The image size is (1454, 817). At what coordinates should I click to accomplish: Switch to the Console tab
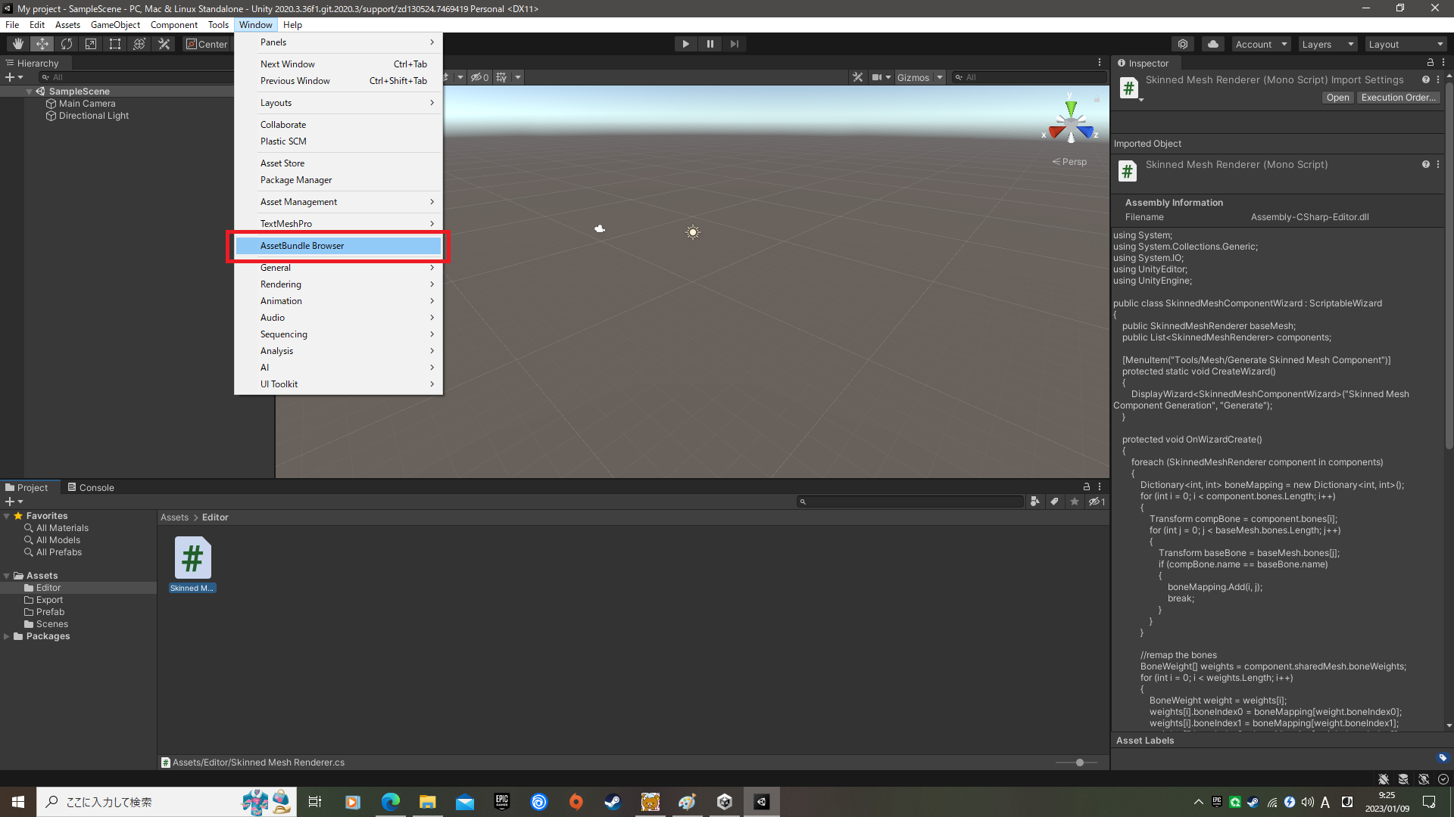(91, 487)
